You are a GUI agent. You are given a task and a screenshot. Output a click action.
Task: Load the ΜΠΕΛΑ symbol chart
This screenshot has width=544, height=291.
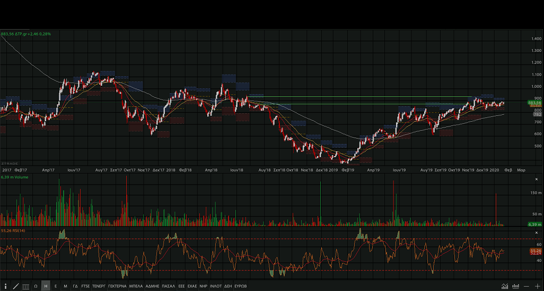pos(136,286)
